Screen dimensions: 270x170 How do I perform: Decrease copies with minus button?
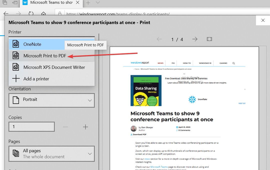(x=65, y=127)
